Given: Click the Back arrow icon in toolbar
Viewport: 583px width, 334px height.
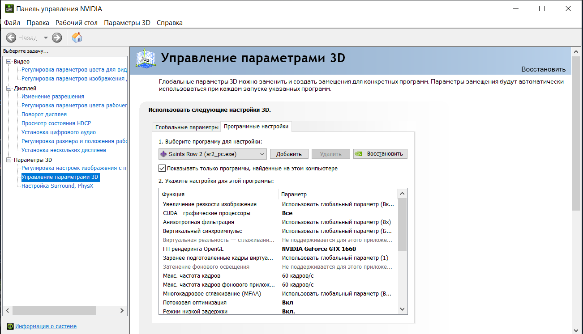Looking at the screenshot, I should pos(11,38).
